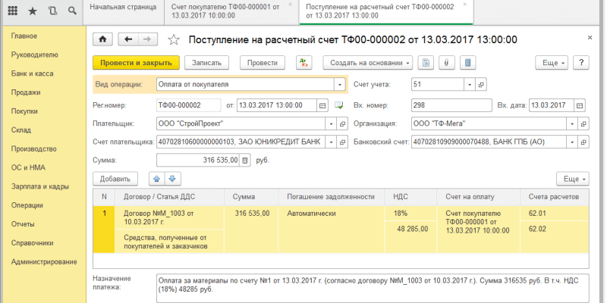Screen dimensions: 607x303
Task: Open Банковский счет linked item icon
Action: (583, 142)
